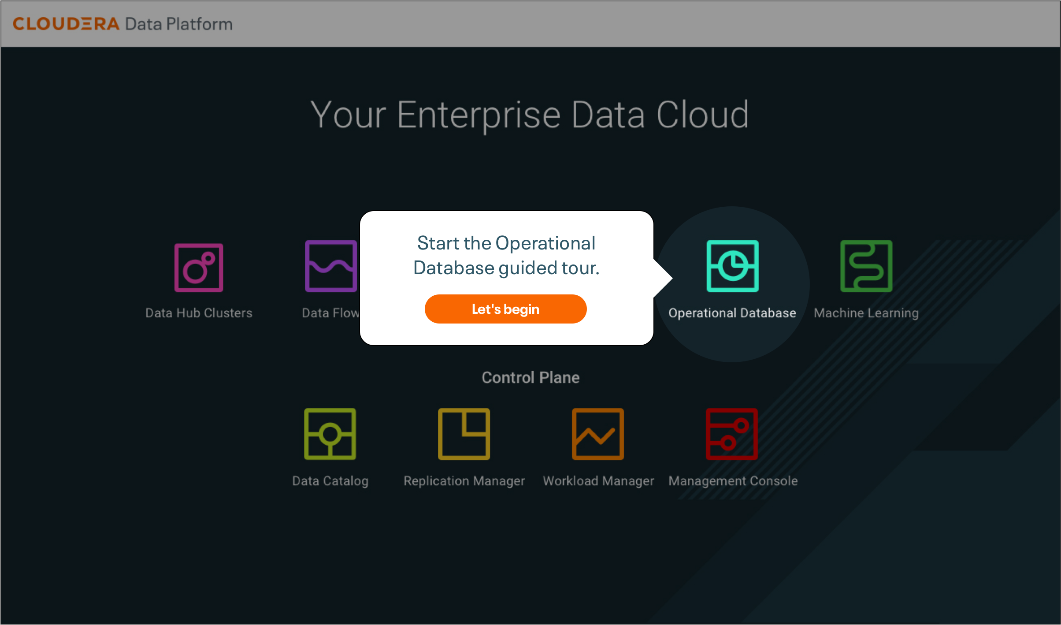Click the Replication Manager icon
The width and height of the screenshot is (1061, 625).
tap(464, 434)
